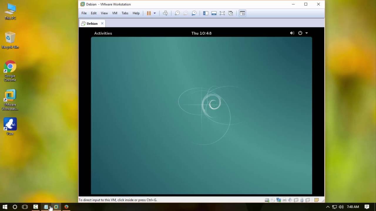376x211 pixels.
Task: Open the Action Center notifications icon
Action: tap(367, 207)
